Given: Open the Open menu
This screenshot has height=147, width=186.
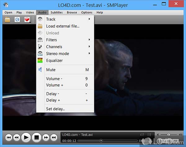Looking at the screenshot, I should tap(8, 12).
